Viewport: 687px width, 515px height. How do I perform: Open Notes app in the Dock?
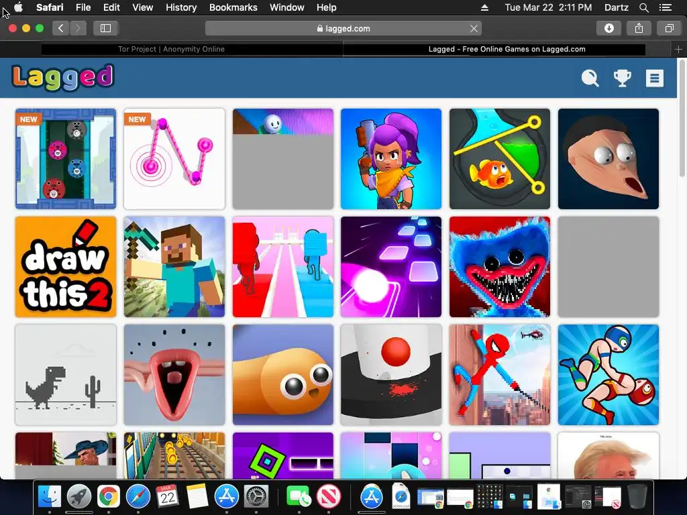point(197,497)
